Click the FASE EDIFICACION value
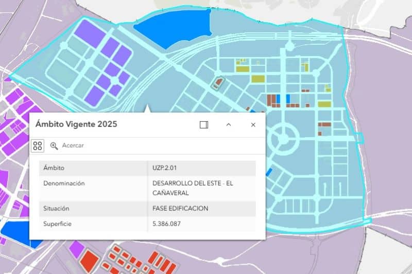The height and width of the screenshot is (274, 412). (180, 208)
